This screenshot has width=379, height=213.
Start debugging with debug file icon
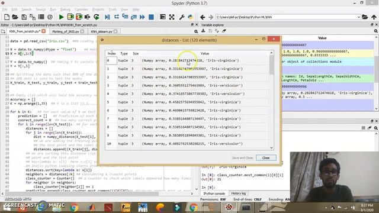pos(107,17)
